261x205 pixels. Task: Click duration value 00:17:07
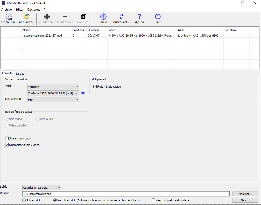(x=94, y=36)
